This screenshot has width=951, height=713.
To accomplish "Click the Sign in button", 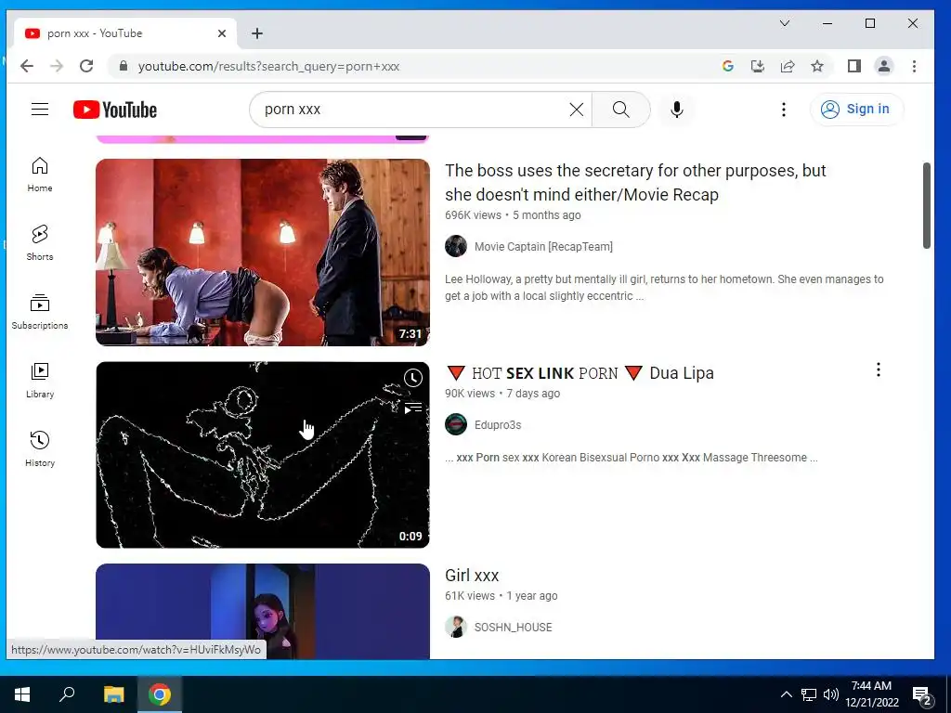I will click(856, 110).
